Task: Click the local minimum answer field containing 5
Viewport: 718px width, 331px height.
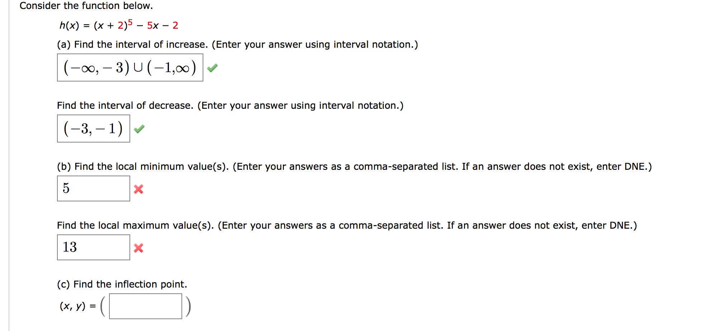Action: [x=93, y=188]
